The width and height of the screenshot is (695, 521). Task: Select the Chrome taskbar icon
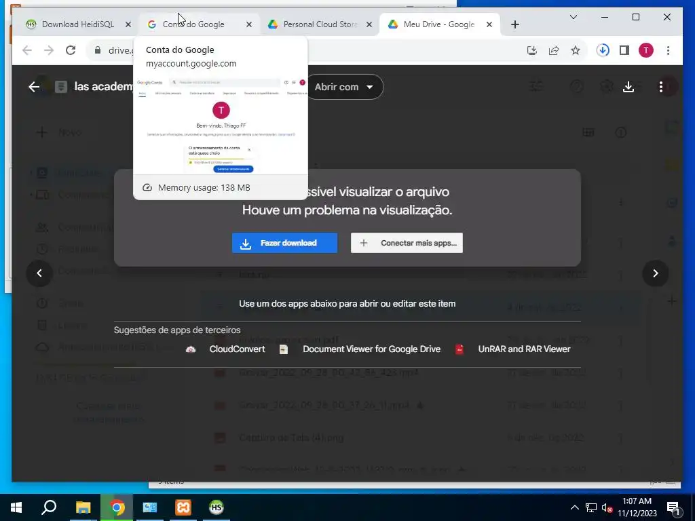coord(117,507)
